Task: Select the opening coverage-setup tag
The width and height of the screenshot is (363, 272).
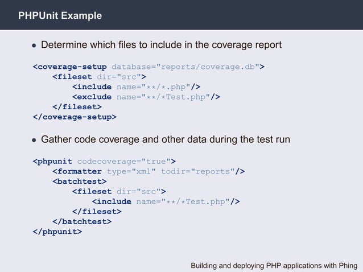Action: click(69, 67)
